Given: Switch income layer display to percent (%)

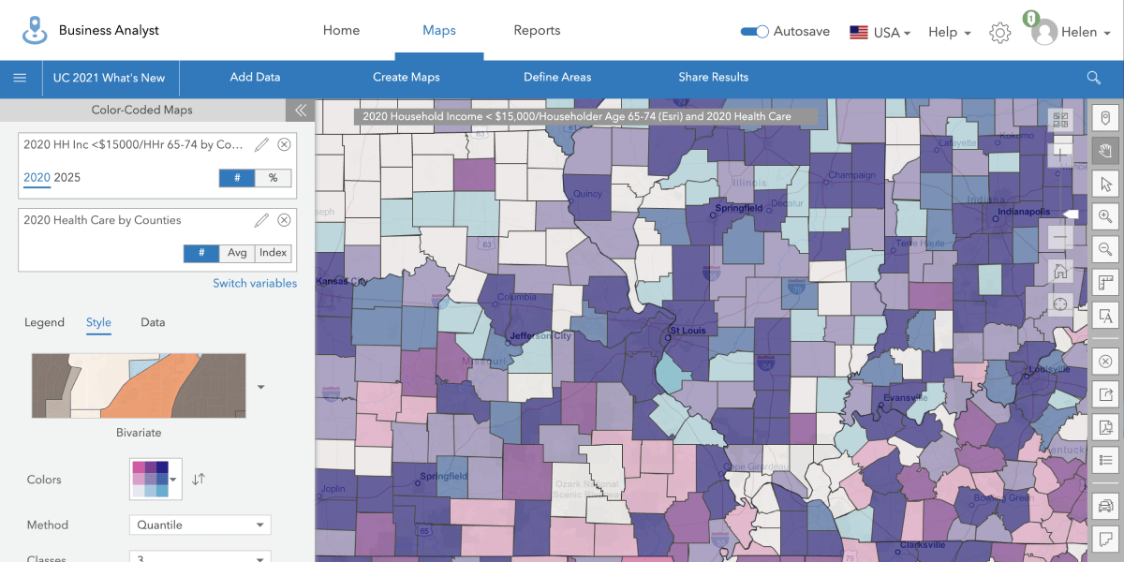Looking at the screenshot, I should 273,177.
